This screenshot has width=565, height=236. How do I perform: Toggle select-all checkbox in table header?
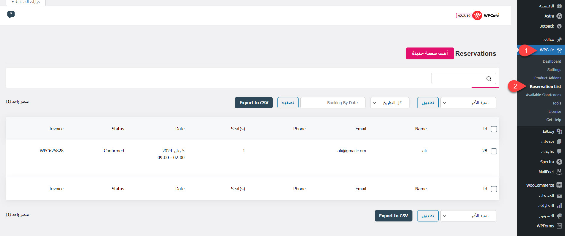pyautogui.click(x=494, y=129)
